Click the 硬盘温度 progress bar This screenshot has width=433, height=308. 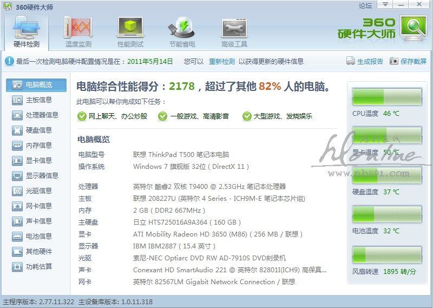click(x=387, y=175)
